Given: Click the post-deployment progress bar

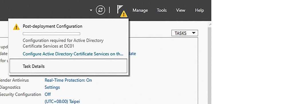Looking at the screenshot, I should (x=51, y=34).
